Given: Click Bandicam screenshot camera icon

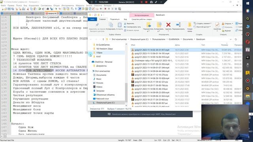Looking at the screenshot, I should pyautogui.click(x=151, y=2).
